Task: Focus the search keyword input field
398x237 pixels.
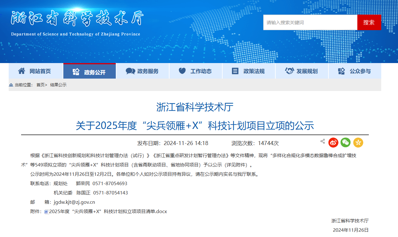Action: (x=310, y=22)
